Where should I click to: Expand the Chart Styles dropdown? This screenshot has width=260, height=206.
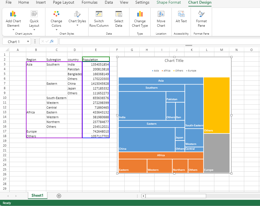(x=77, y=25)
